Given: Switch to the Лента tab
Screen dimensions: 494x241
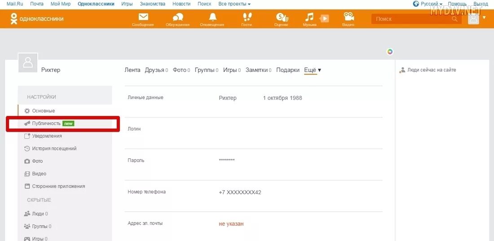Looking at the screenshot, I should [x=132, y=70].
